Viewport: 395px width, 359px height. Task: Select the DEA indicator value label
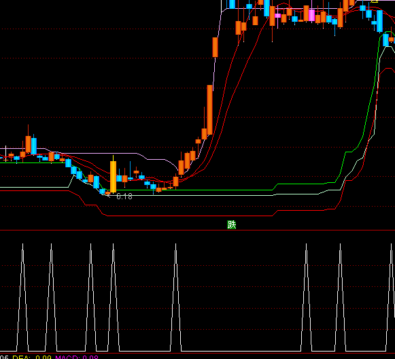coord(32,357)
